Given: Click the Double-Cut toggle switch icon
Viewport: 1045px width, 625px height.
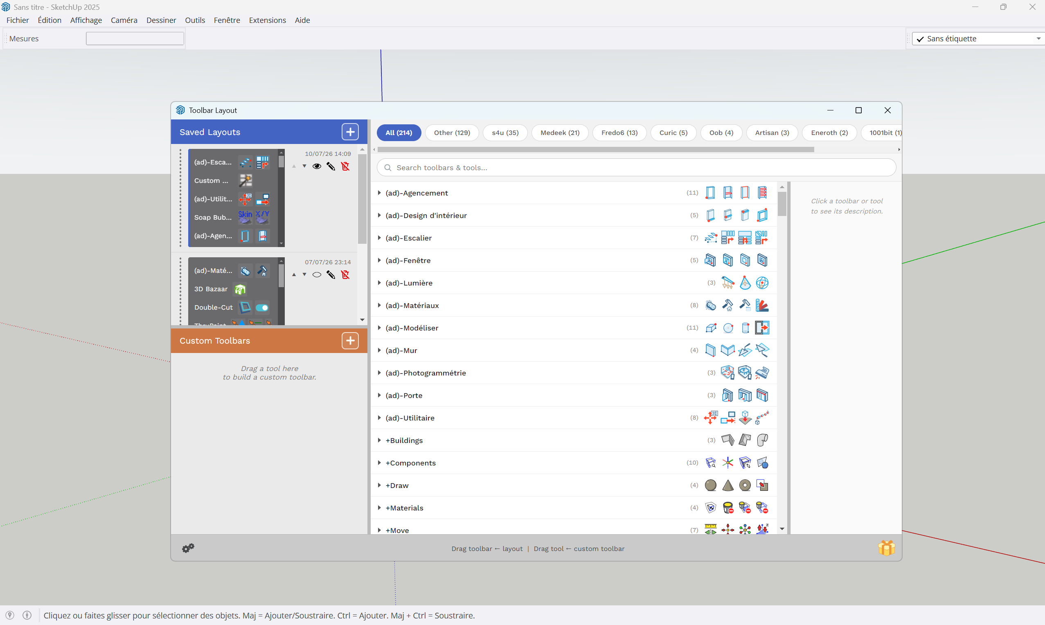Looking at the screenshot, I should pos(262,308).
